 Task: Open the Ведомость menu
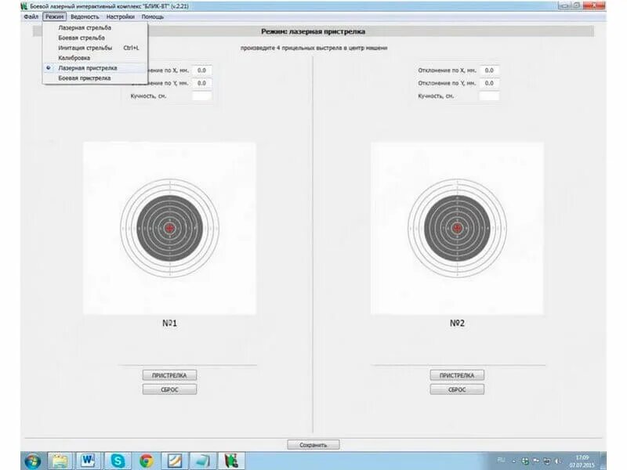tap(85, 16)
